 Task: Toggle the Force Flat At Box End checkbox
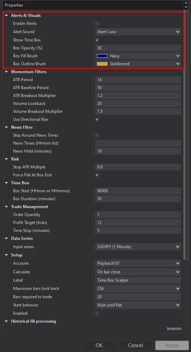coord(97,175)
